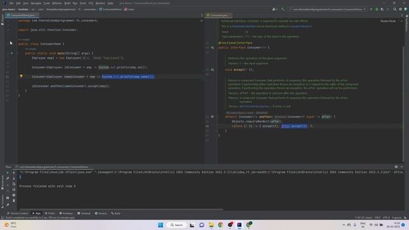Hide the Run tool window
The width and height of the screenshot is (409, 230).
click(402, 167)
